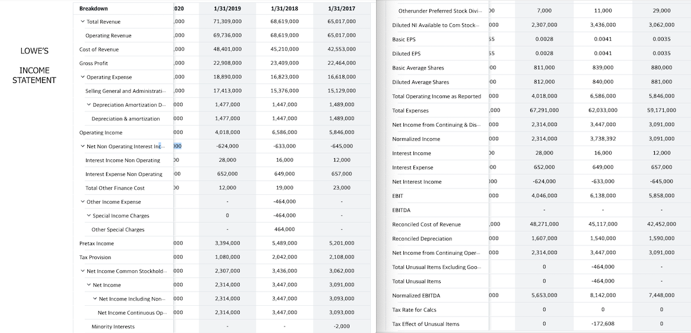
Task: Click EBIT value 6,138,000
Action: [x=603, y=196]
